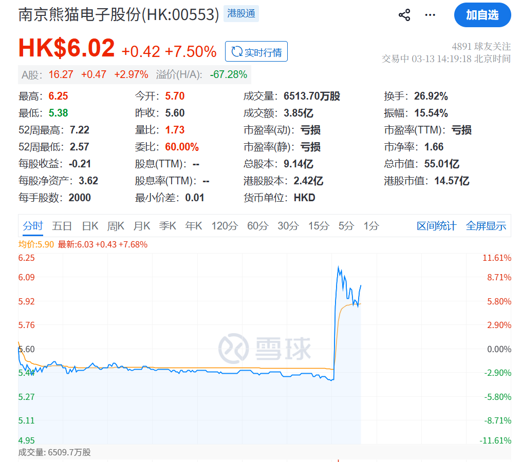Select the 30分 chart tab

(288, 226)
